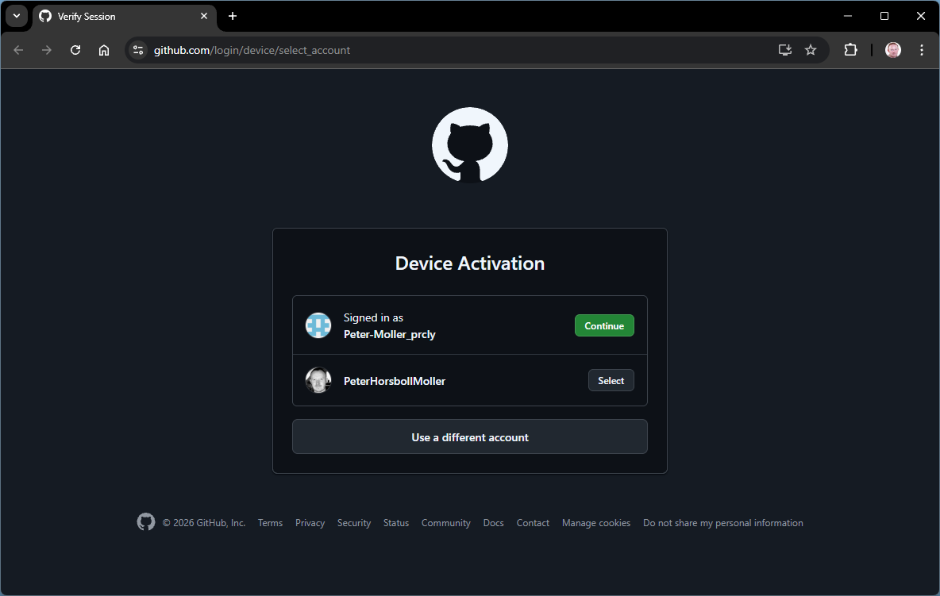Viewport: 940px width, 596px height.
Task: Open the Terms footer link
Action: point(270,523)
